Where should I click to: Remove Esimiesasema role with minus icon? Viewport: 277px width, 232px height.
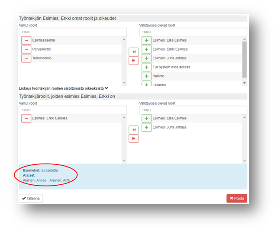pos(26,40)
